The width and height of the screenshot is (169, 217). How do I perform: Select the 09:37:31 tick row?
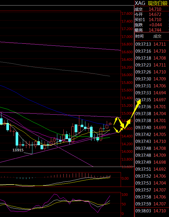(x=152, y=86)
